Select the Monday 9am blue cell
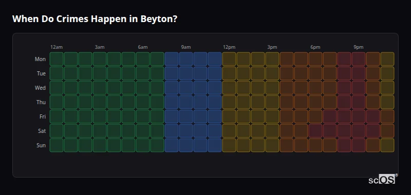 click(186, 59)
